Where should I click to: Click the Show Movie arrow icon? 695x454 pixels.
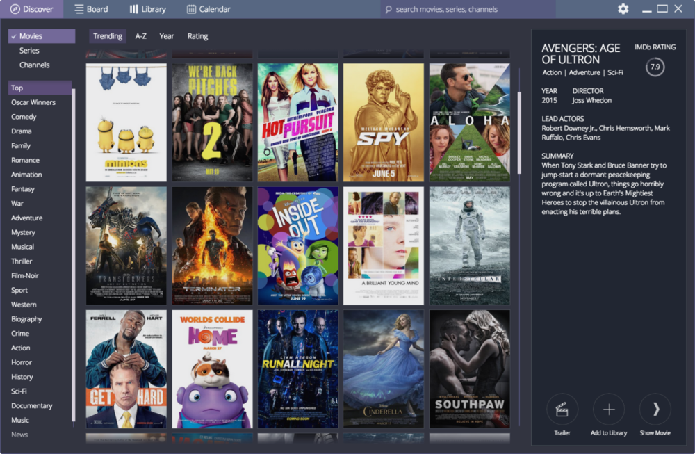coord(655,410)
